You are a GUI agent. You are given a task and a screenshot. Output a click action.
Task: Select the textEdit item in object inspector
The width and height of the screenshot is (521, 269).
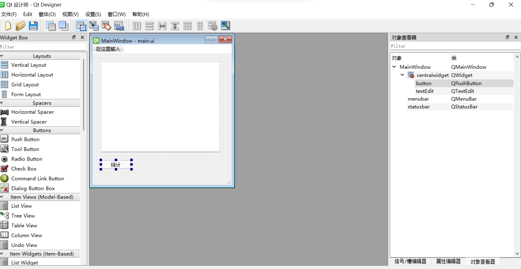pyautogui.click(x=425, y=91)
